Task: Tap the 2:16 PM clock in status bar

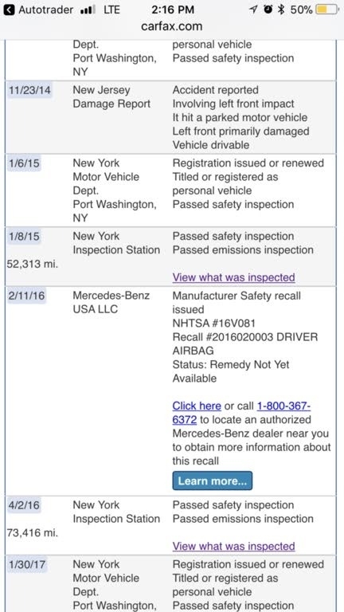Action: (x=172, y=10)
